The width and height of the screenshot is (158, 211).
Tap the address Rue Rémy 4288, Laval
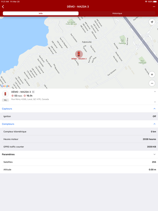[x=30, y=99]
